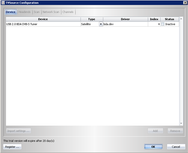Click the bda.dev driver field
Screen dimensions: 188x153
(125, 24)
